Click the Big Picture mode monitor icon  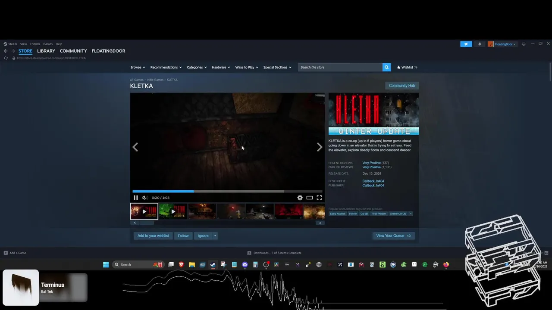(524, 44)
